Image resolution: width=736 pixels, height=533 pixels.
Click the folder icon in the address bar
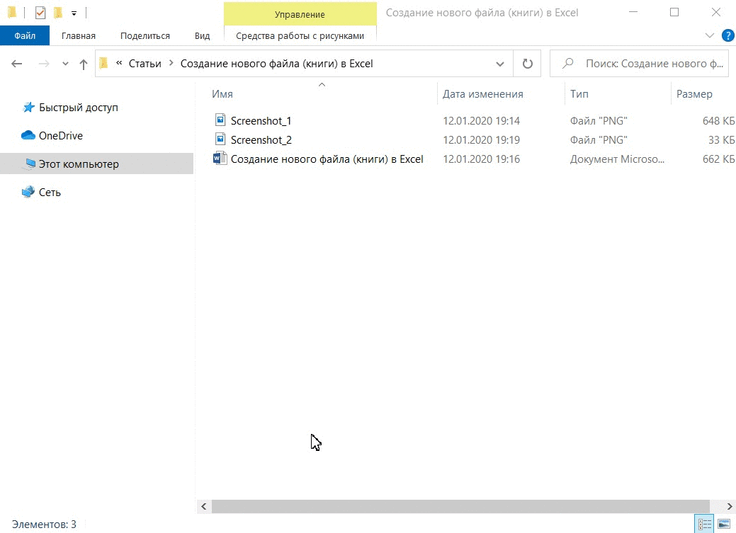(x=103, y=63)
